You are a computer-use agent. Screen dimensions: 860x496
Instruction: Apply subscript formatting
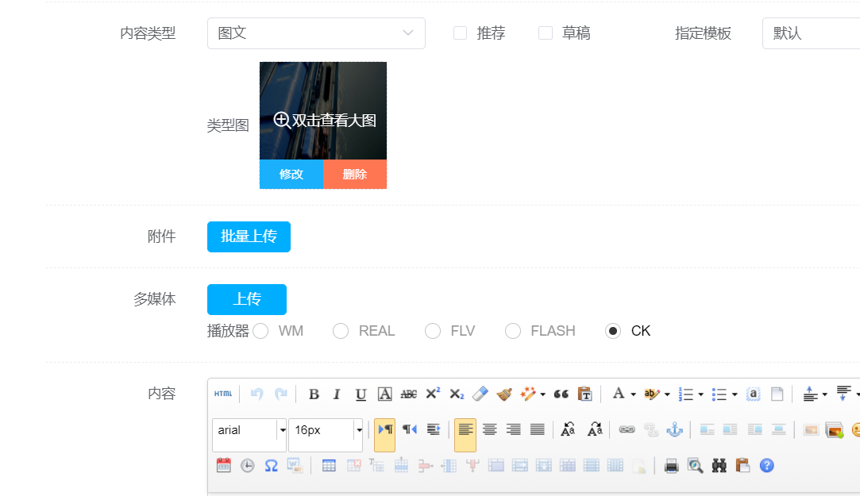(x=457, y=394)
